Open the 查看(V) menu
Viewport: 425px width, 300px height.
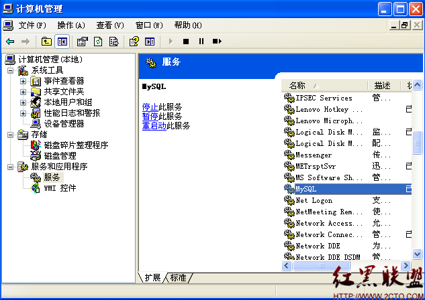(x=110, y=25)
